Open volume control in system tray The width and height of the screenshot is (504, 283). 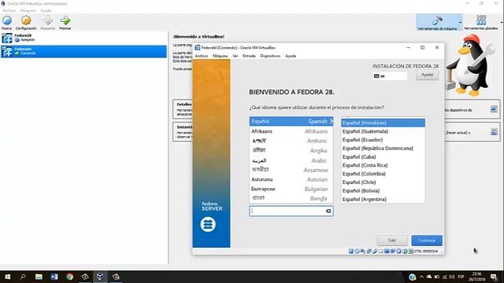[x=452, y=277]
